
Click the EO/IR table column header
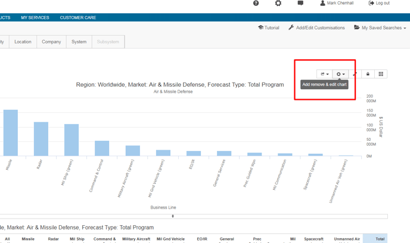coord(202,239)
